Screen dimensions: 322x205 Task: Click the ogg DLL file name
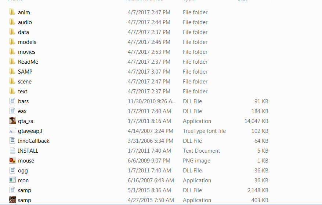pyautogui.click(x=23, y=171)
